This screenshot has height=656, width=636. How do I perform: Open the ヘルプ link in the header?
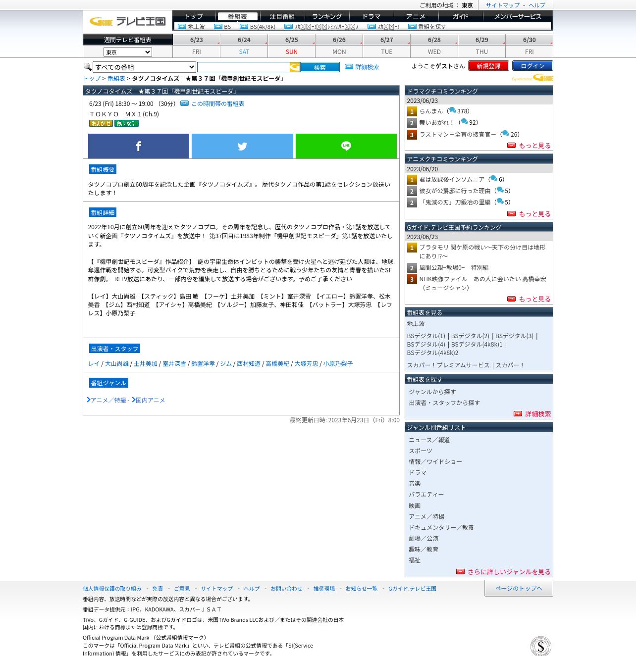537,5
